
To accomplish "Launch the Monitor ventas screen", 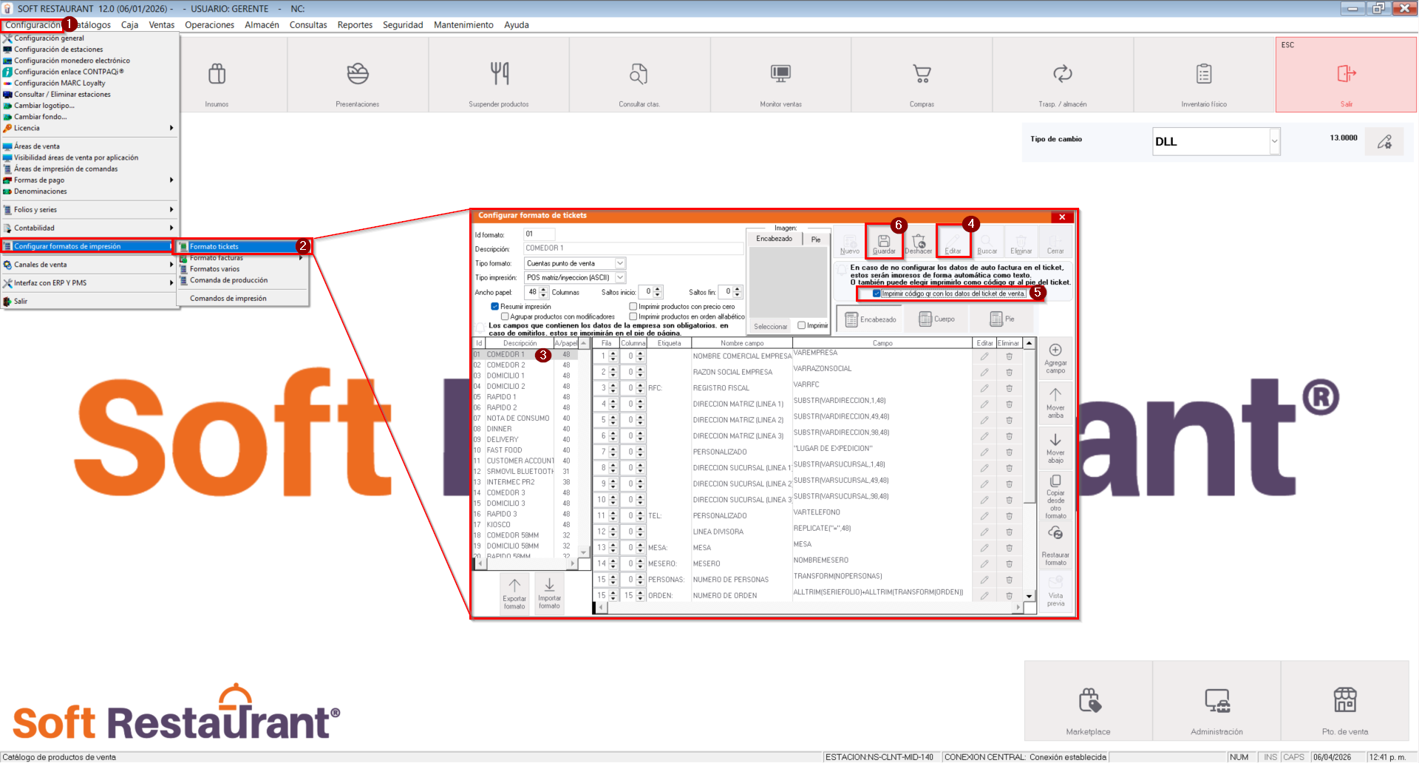I will coord(780,75).
